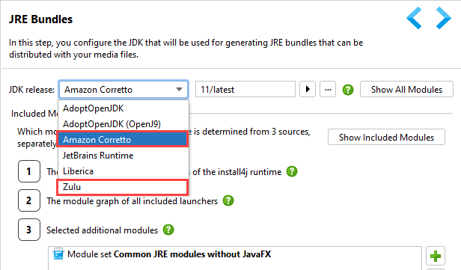Click the play arrow button beside version field
461x270 pixels.
point(308,89)
